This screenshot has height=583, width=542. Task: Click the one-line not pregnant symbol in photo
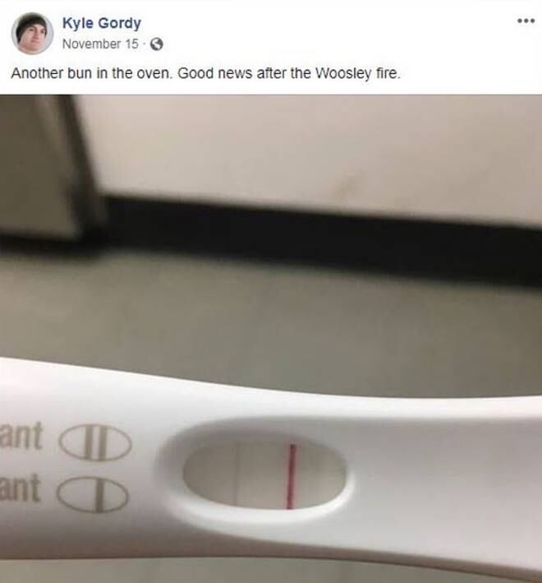tap(93, 493)
